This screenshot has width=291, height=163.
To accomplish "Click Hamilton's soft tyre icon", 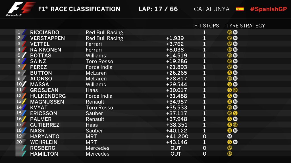I will click(230, 154).
